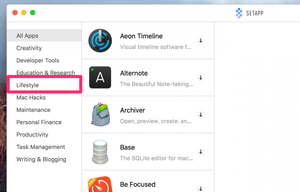
Task: Download Base via its arrow icon
Action: click(x=201, y=152)
